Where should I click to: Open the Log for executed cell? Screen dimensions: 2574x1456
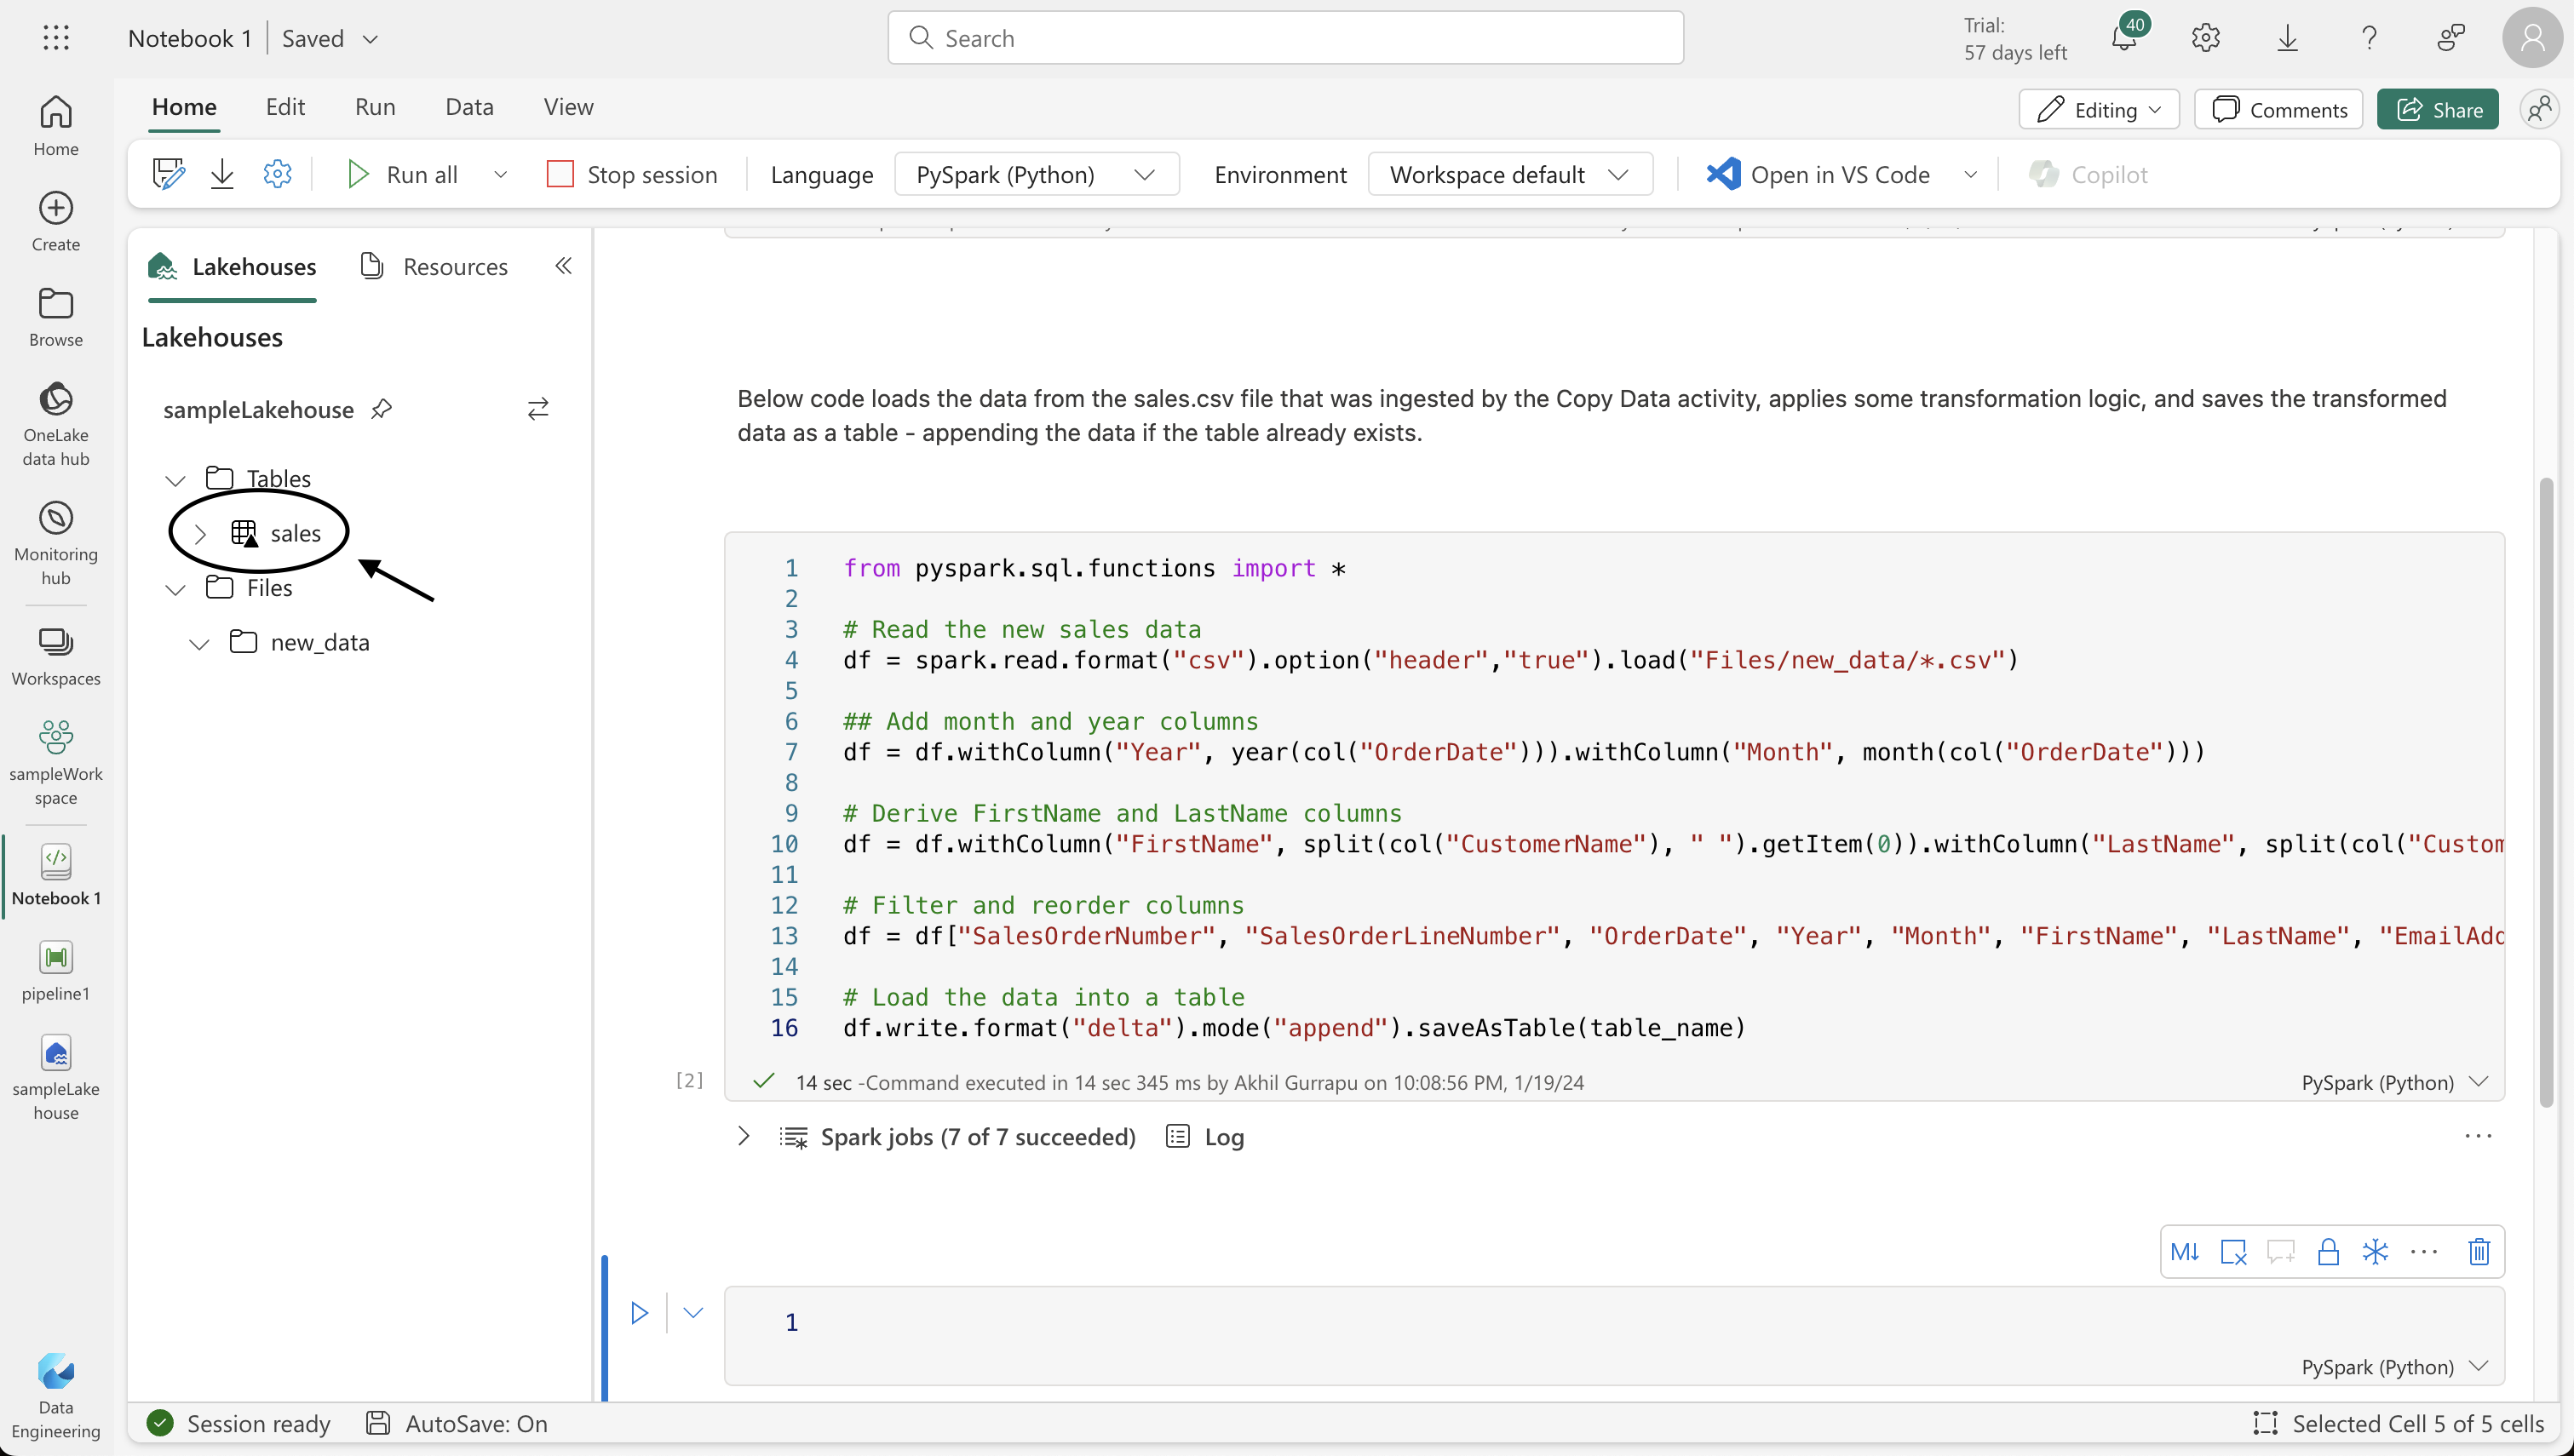(1205, 1136)
